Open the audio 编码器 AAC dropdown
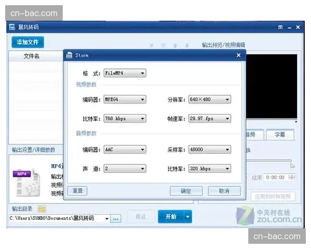 pos(125,149)
